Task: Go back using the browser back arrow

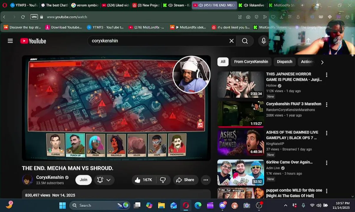Action: [4, 17]
